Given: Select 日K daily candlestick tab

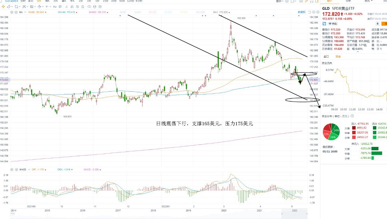Looking at the screenshot, I should pyautogui.click(x=39, y=1).
